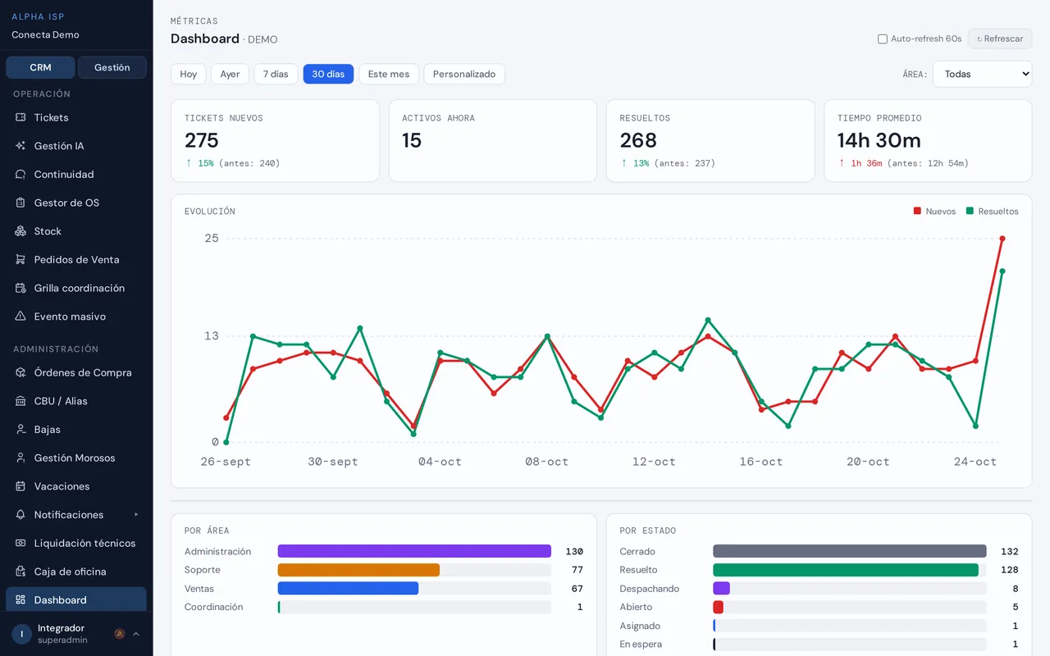Select the 7 días date range
Image resolution: width=1050 pixels, height=656 pixels.
coord(276,74)
